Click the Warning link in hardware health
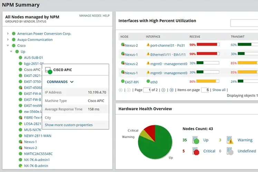The image size is (258, 172). point(245,140)
